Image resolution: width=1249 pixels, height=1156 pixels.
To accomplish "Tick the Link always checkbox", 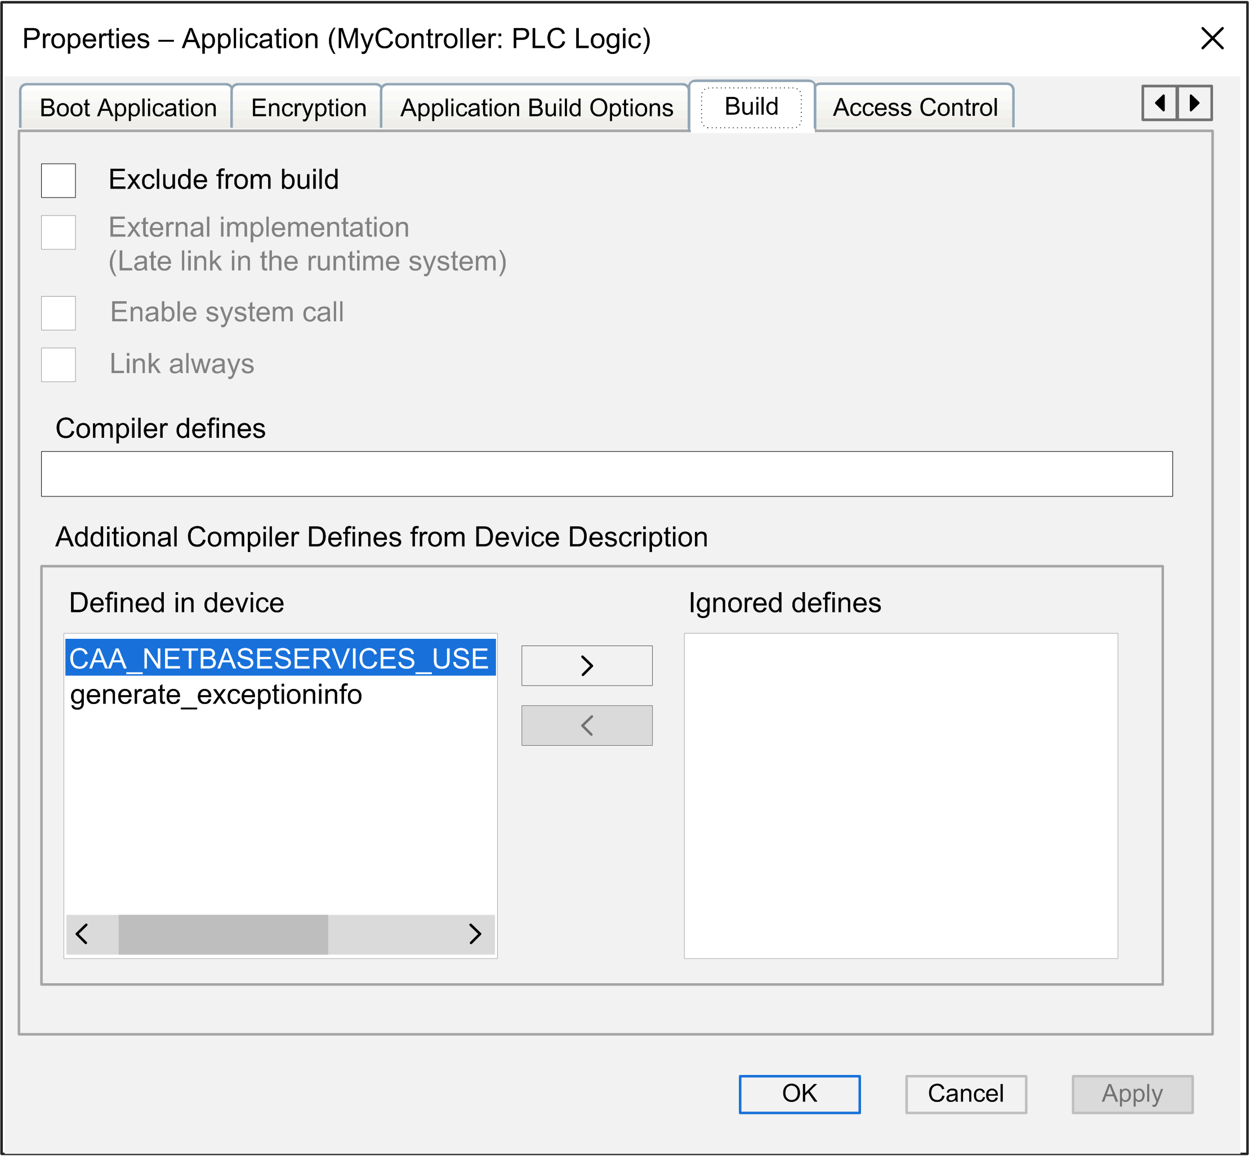I will click(58, 364).
